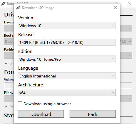Open the Version dropdown showing Windows 10
The width and height of the screenshot is (136, 124).
pos(67,25)
